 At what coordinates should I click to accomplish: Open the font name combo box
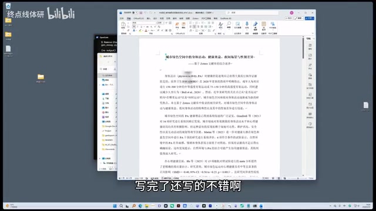145,23
